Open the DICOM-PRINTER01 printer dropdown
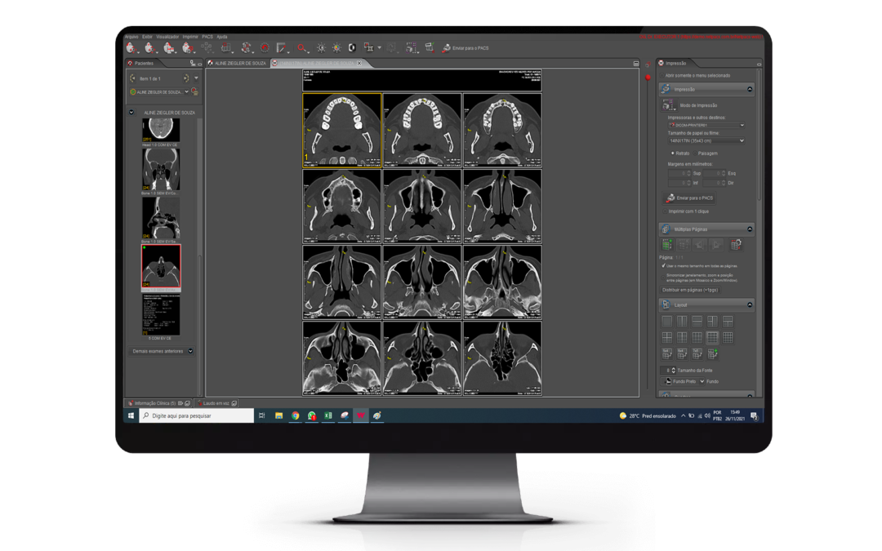Viewport: 882px width, 551px height. coord(706,126)
